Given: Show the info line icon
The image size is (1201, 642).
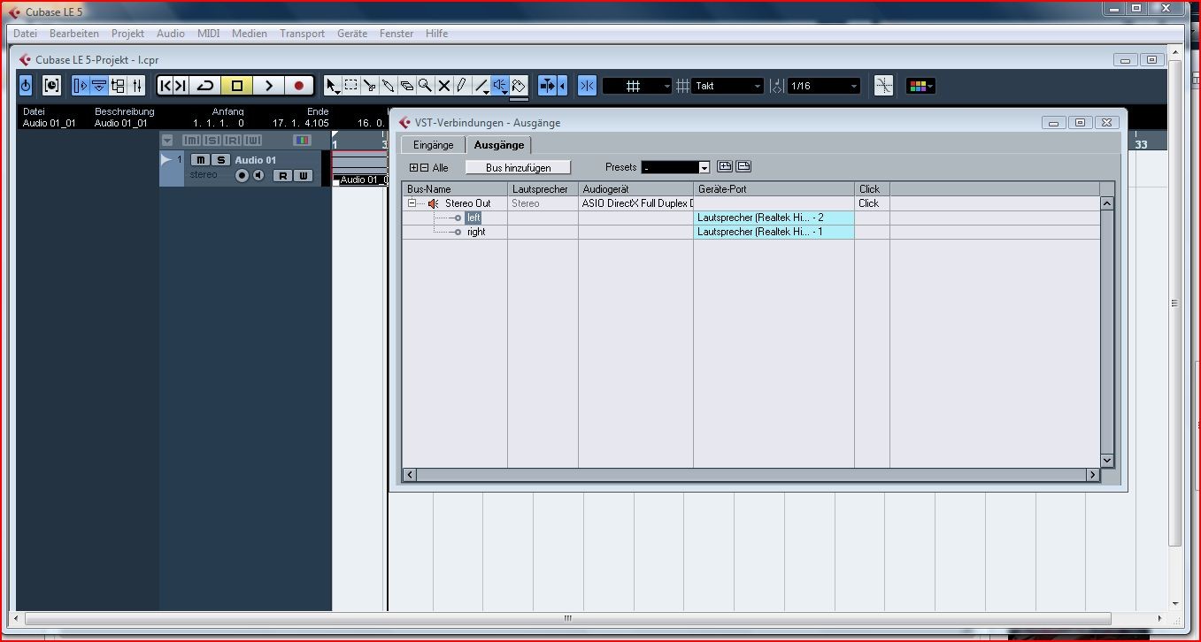Looking at the screenshot, I should click(99, 86).
